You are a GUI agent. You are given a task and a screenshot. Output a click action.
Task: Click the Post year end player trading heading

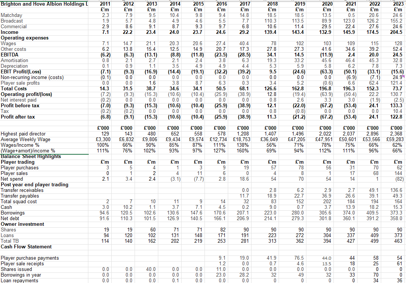tap(35, 185)
